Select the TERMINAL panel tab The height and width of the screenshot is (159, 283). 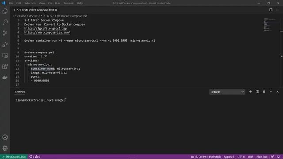(19, 92)
